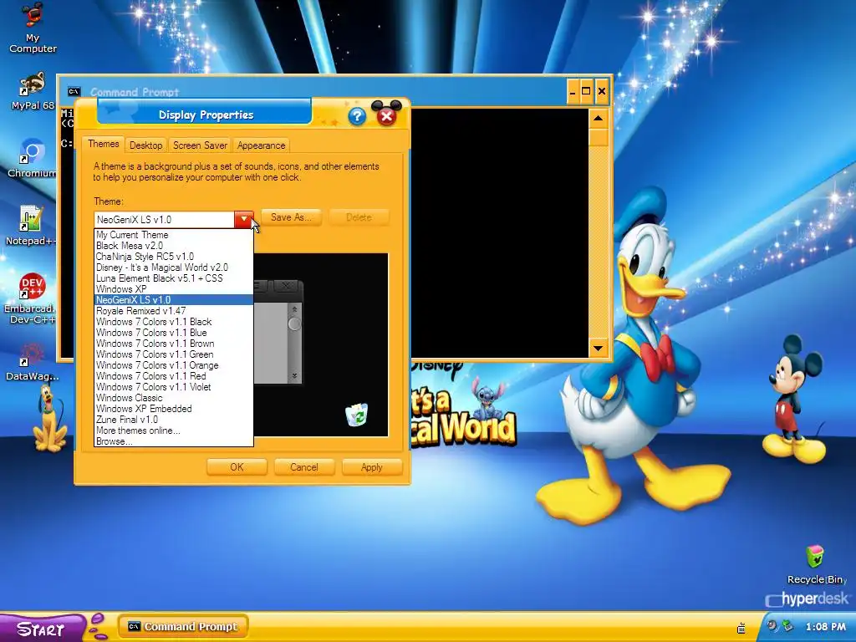
Task: Select My Current Theme from the list
Action: click(x=174, y=235)
